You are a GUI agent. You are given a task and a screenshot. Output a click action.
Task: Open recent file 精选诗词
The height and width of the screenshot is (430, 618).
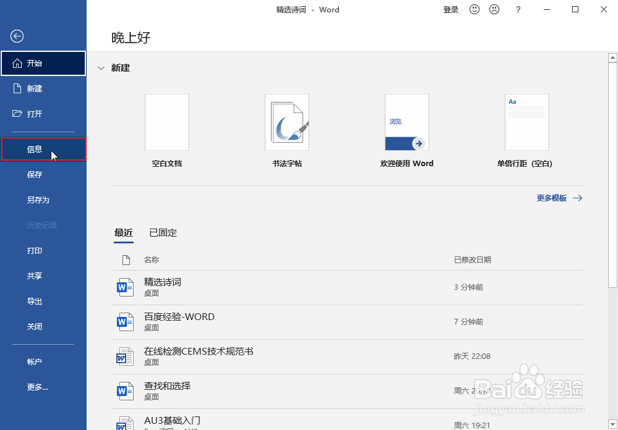[347, 287]
